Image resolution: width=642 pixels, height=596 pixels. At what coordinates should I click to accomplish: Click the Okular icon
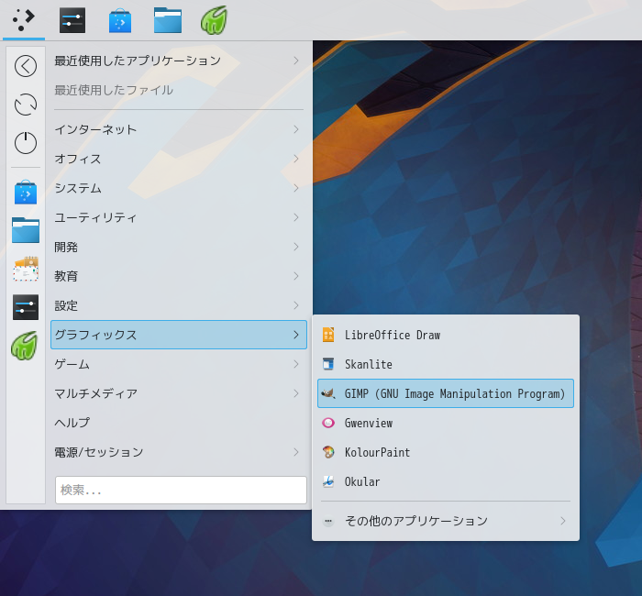click(328, 481)
